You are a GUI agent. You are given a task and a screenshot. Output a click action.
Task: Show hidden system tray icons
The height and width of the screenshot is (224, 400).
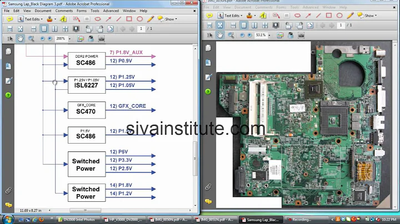click(x=332, y=220)
